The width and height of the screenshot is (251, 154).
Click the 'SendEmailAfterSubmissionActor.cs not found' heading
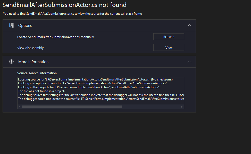(x=64, y=5)
